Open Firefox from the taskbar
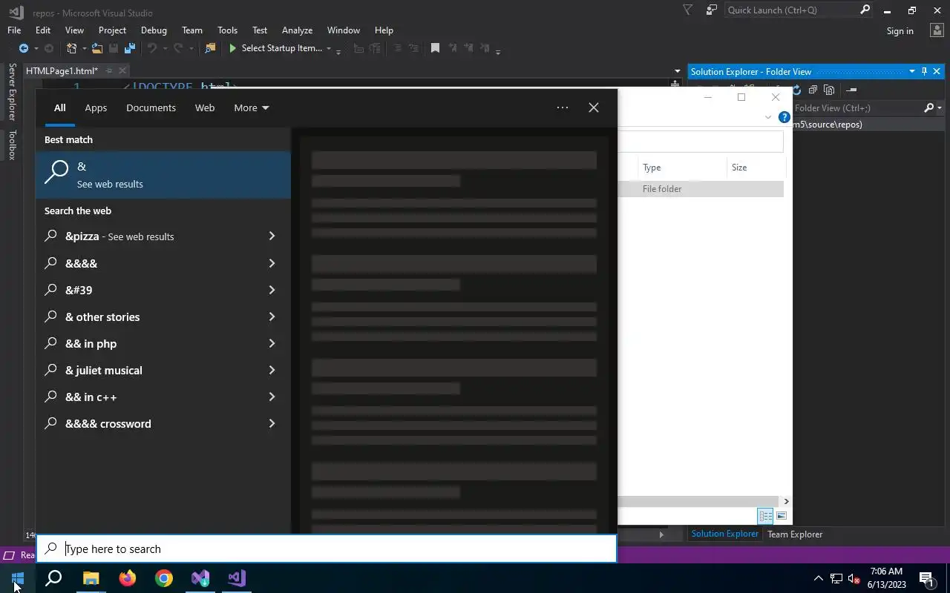The image size is (950, 593). tap(128, 578)
